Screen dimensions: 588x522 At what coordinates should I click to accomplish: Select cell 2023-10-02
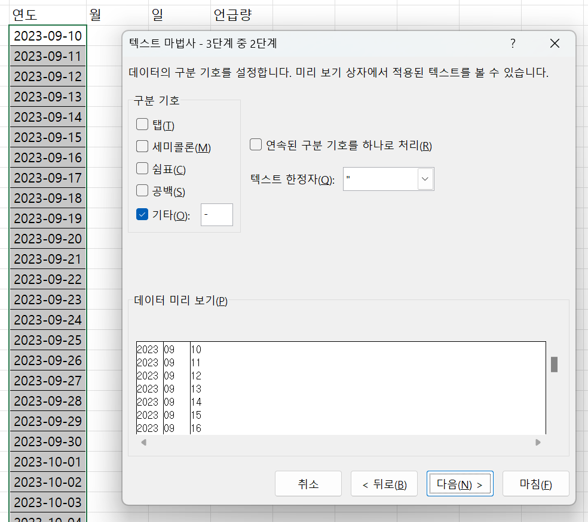pyautogui.click(x=48, y=482)
